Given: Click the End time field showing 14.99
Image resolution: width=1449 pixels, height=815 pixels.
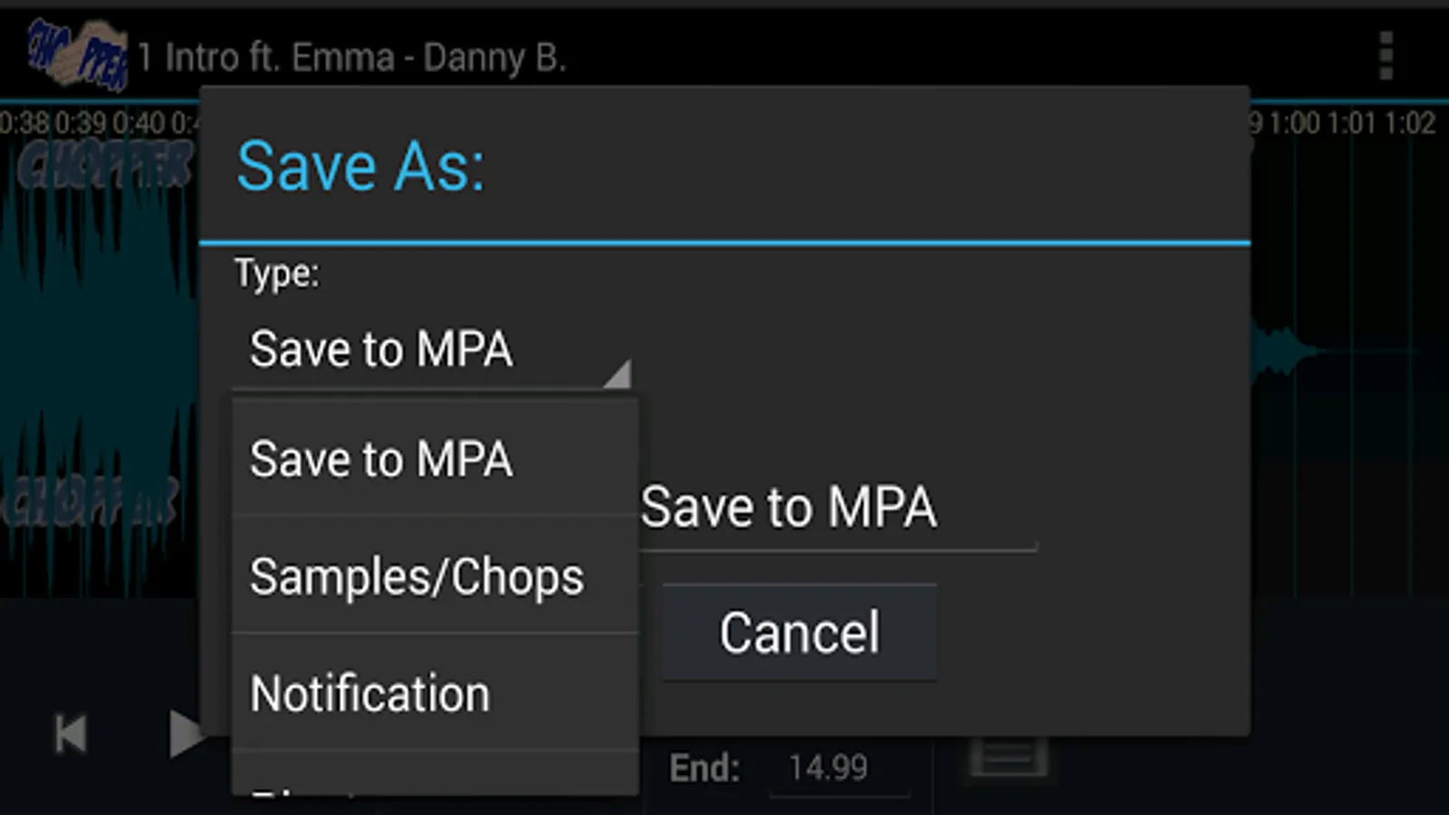Looking at the screenshot, I should click(839, 770).
